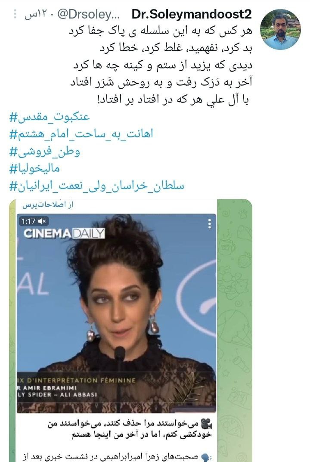This screenshot has height=462, width=310.
Task: Open the forwarded source اصلاحات‌پرس label
Action: [x=48, y=205]
